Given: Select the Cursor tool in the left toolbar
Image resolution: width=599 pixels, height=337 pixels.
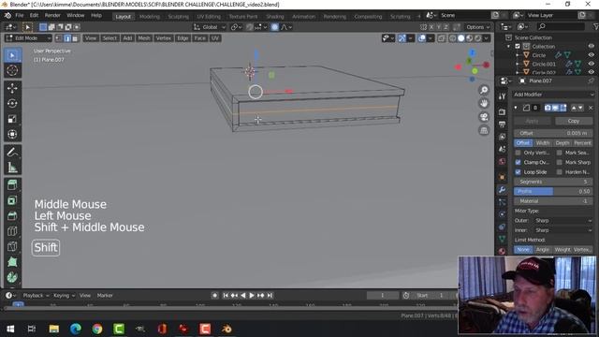Looking at the screenshot, I should click(x=12, y=70).
